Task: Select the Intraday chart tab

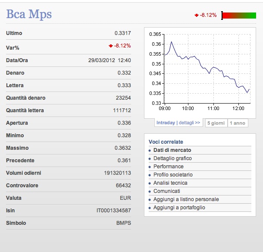Action: [x=166, y=123]
